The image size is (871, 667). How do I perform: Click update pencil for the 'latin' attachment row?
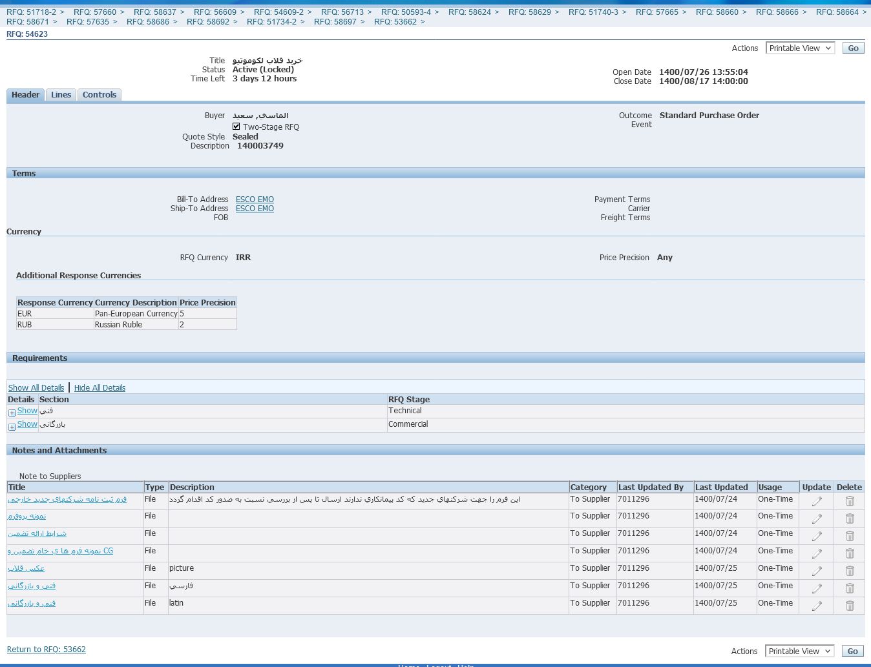point(817,606)
